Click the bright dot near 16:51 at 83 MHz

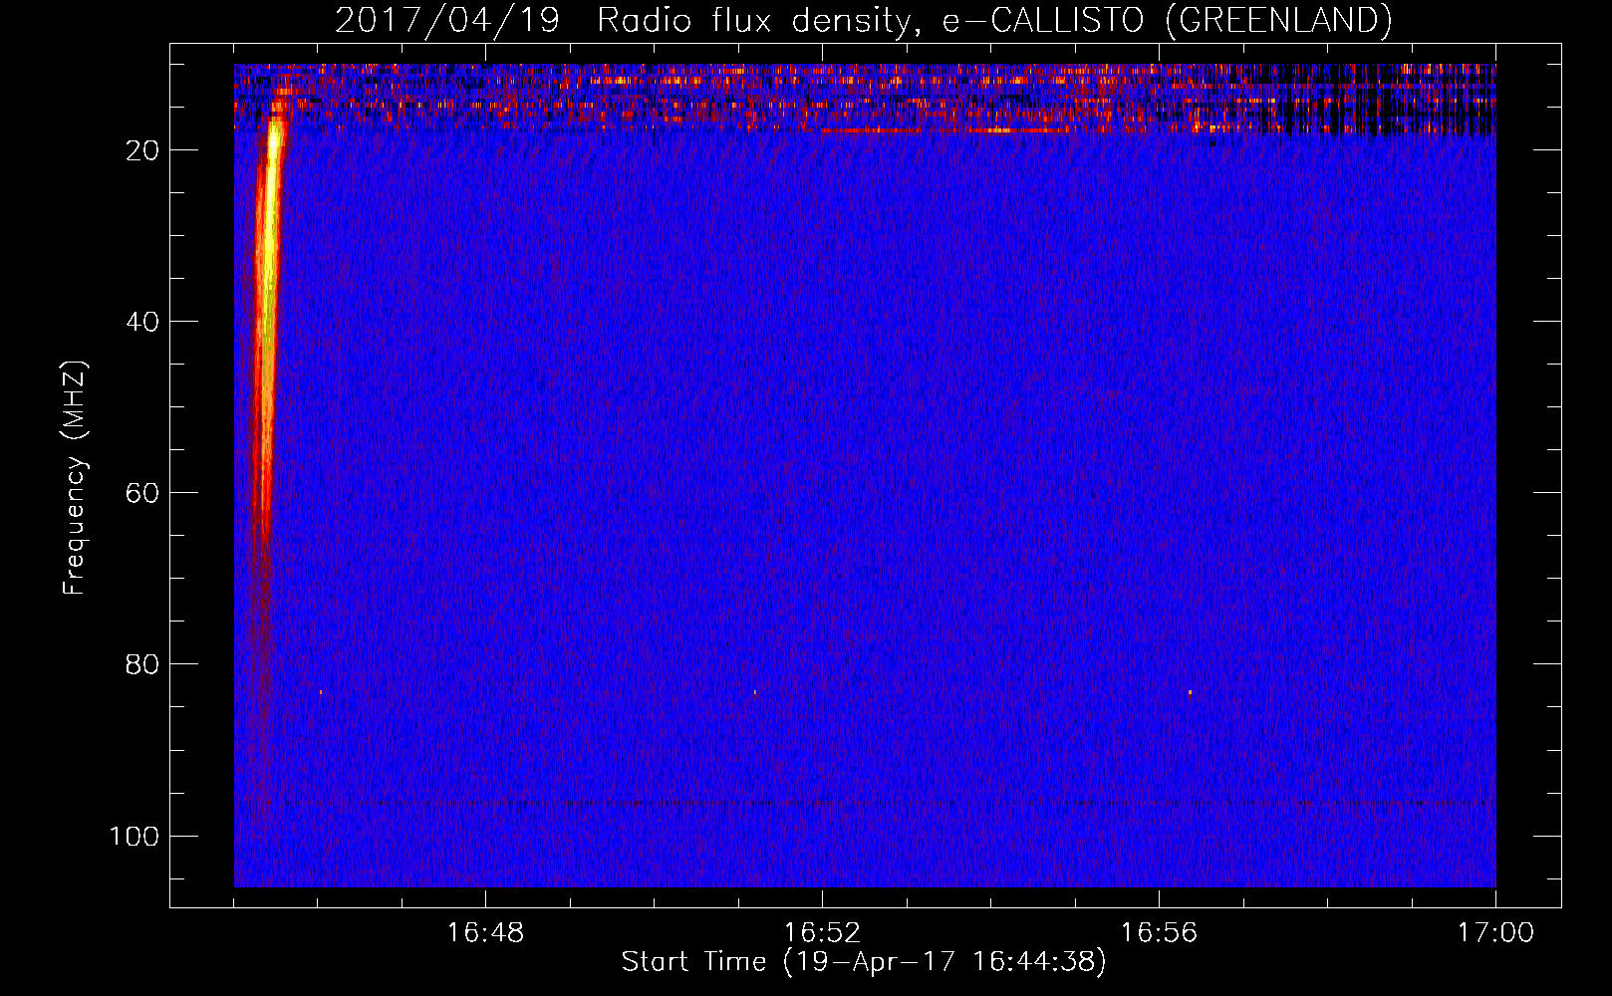click(755, 692)
